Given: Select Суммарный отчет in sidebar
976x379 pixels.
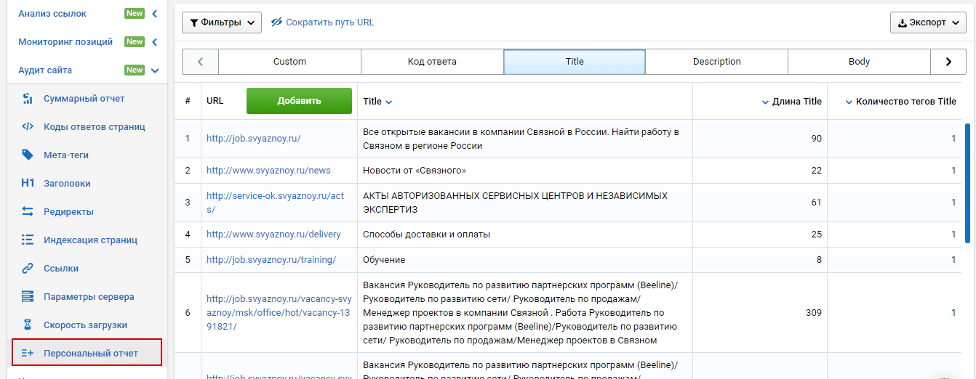Looking at the screenshot, I should click(x=84, y=99).
